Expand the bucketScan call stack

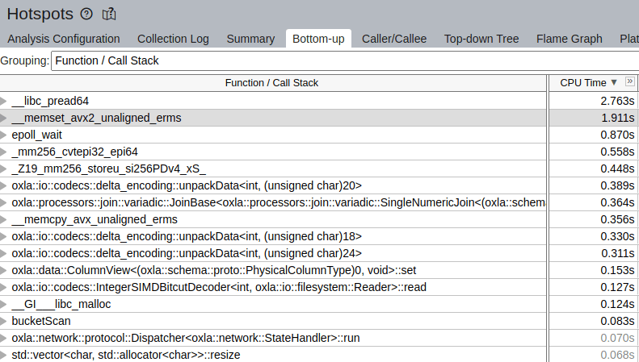pos(3,322)
